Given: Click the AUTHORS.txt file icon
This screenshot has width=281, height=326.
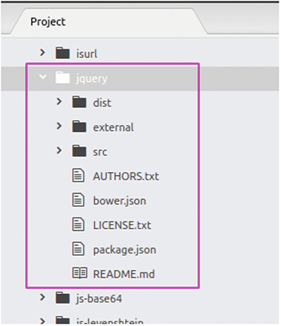Looking at the screenshot, I should coord(78,176).
